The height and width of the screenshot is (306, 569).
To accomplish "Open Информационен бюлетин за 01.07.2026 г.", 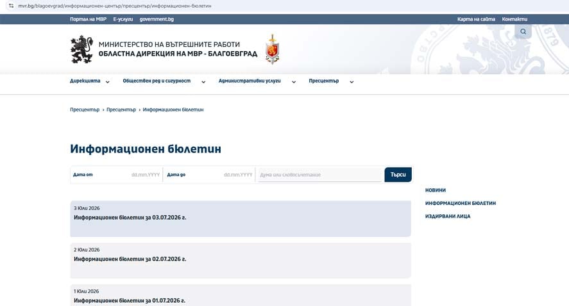I will [130, 301].
